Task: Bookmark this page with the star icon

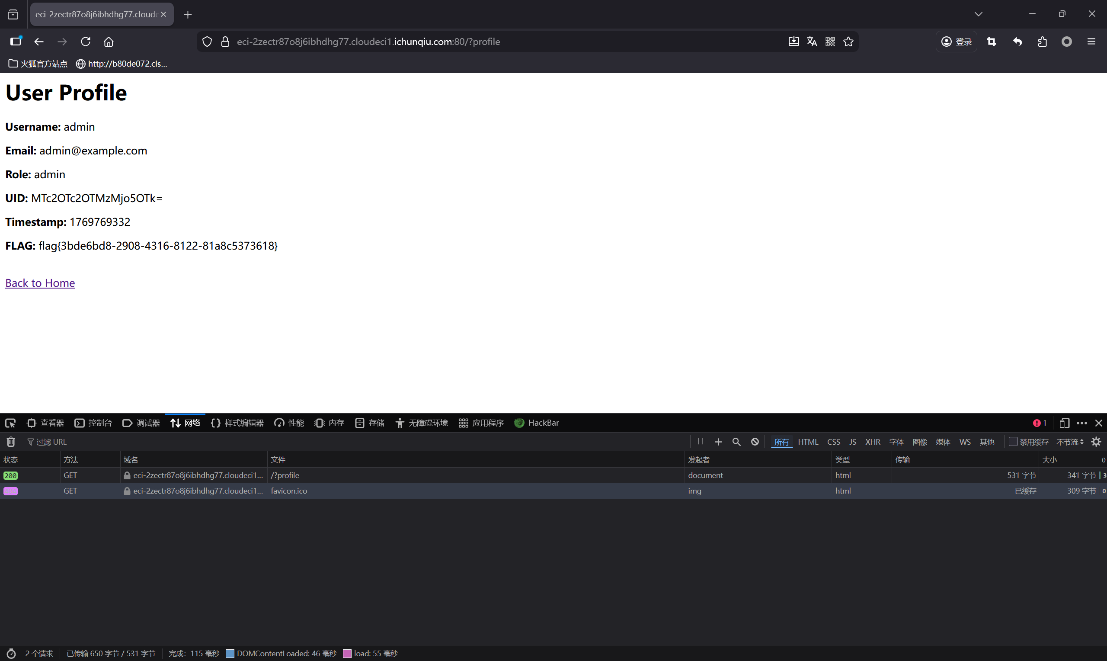Action: [848, 42]
